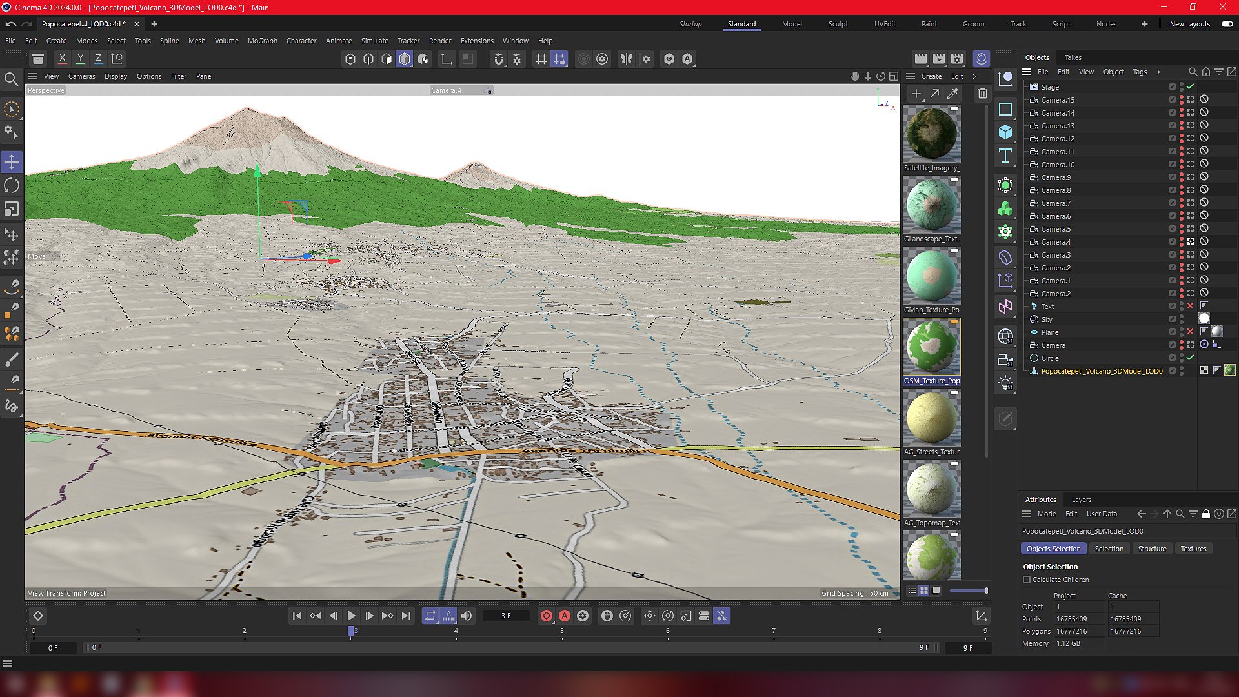This screenshot has height=697, width=1239.
Task: Open a new project tab with plus
Action: point(154,24)
